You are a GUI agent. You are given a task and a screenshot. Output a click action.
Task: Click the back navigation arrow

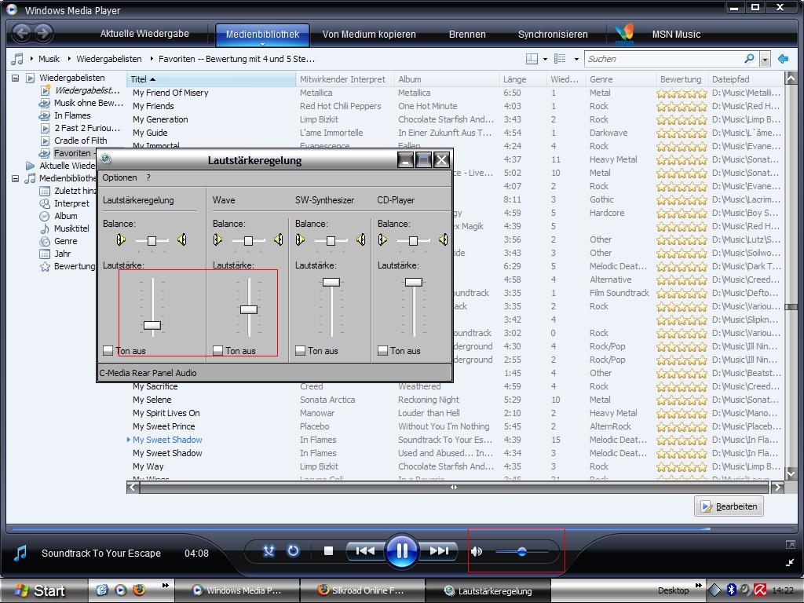(21, 33)
